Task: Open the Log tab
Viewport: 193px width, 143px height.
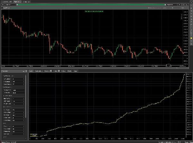Action: tap(75, 71)
